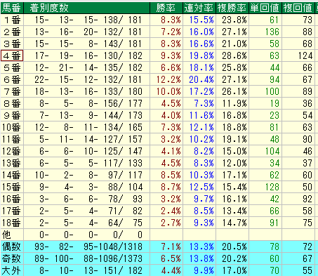
Task: Click the 2.4% win rate for 17番
Action: coord(171,211)
